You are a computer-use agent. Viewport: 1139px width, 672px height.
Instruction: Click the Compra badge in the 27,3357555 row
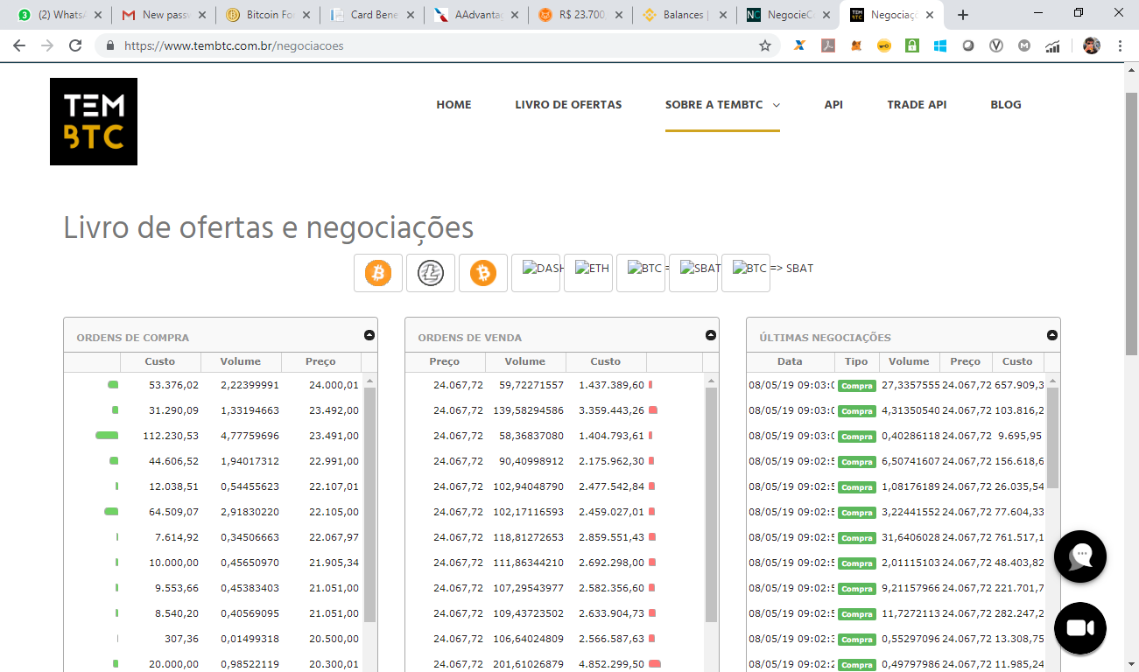[857, 386]
